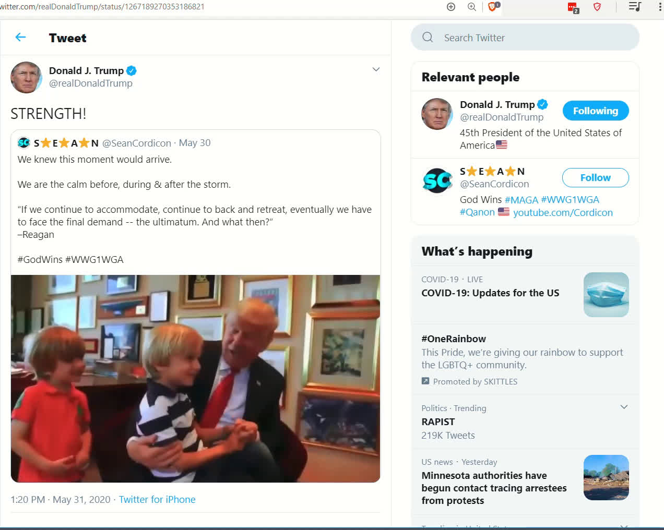Open COVID-19: Updates for the US
Viewport: 664px width, 530px height.
[x=490, y=293]
